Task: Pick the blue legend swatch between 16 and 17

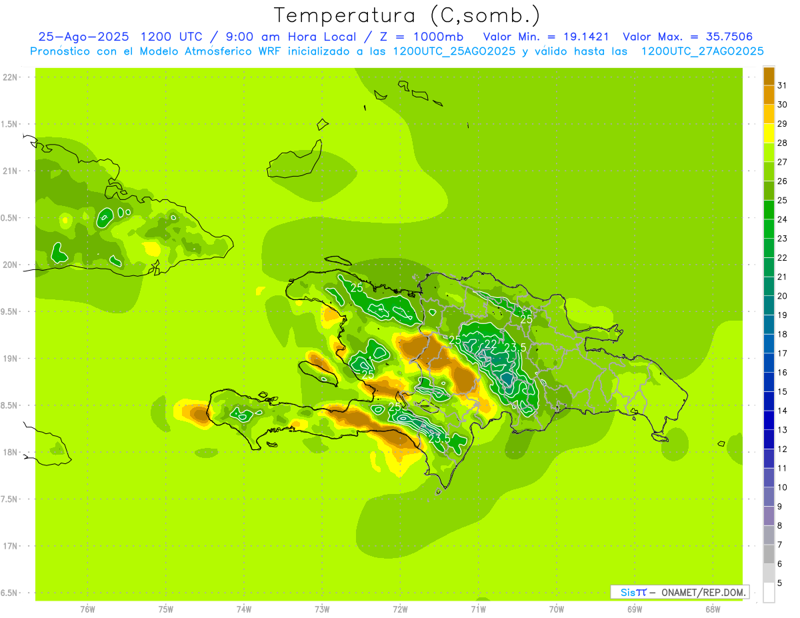Action: [769, 363]
